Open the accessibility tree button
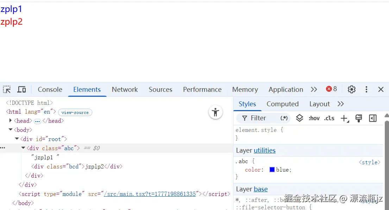Image resolution: width=389 pixels, height=210 pixels. coord(215,112)
